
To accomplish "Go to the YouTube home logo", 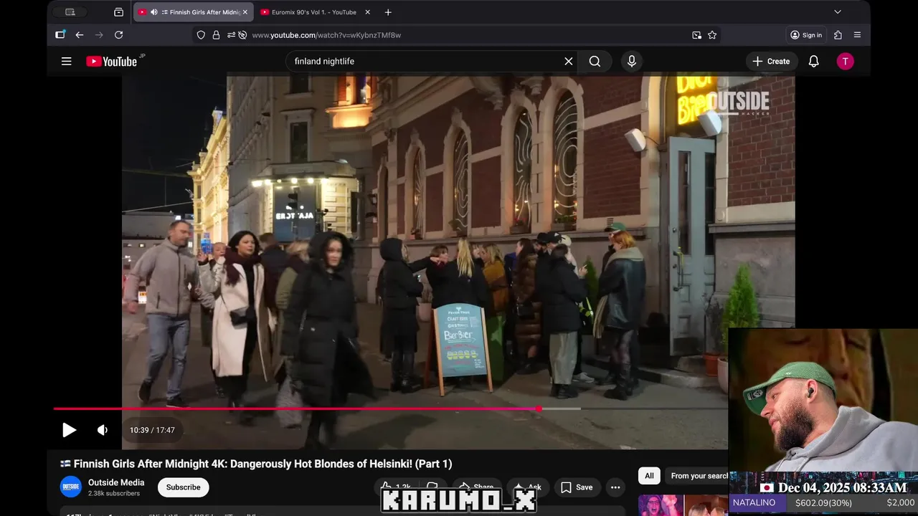I will [112, 62].
